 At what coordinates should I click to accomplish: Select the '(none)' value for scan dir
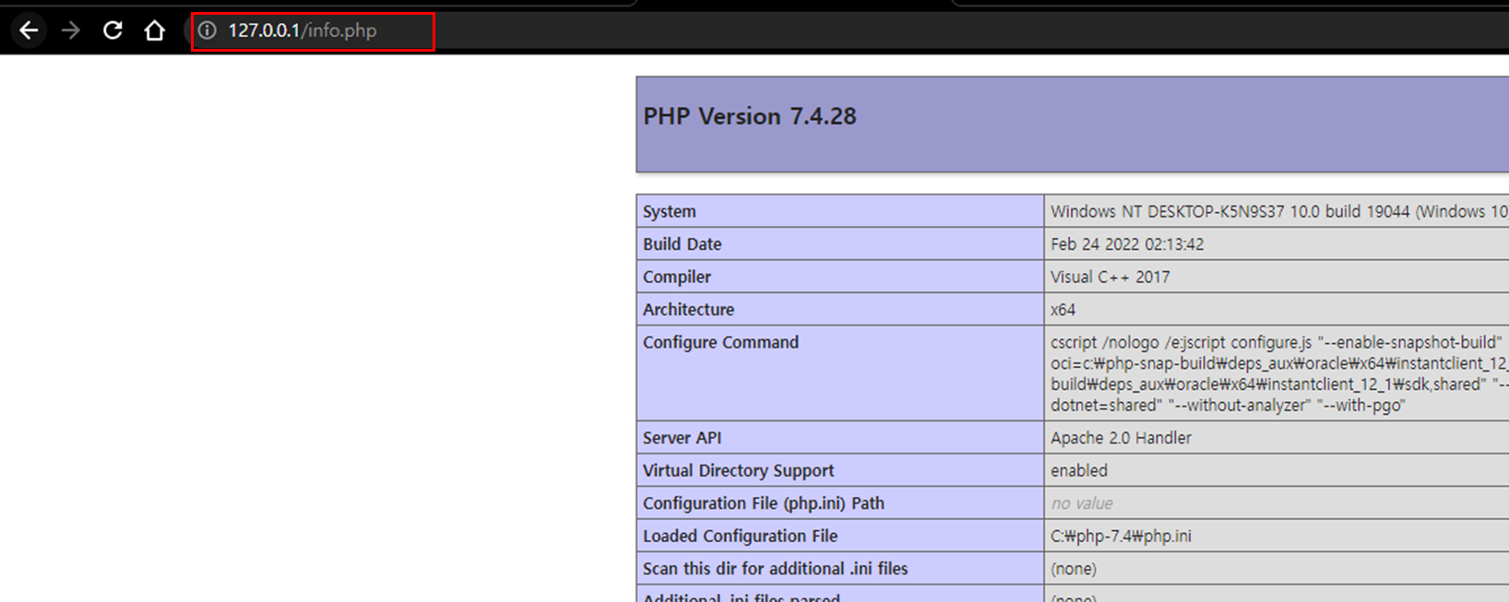point(1073,569)
